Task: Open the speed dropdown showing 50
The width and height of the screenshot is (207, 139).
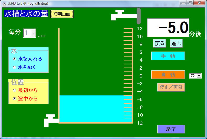Action: point(199,76)
